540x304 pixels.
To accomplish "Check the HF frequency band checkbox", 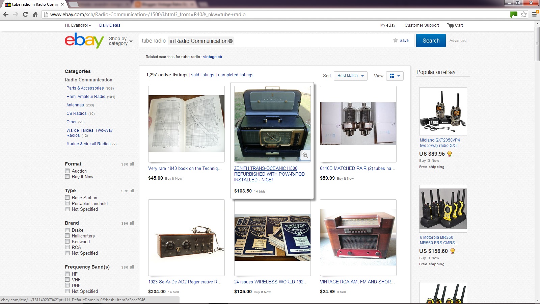I will pos(67,274).
